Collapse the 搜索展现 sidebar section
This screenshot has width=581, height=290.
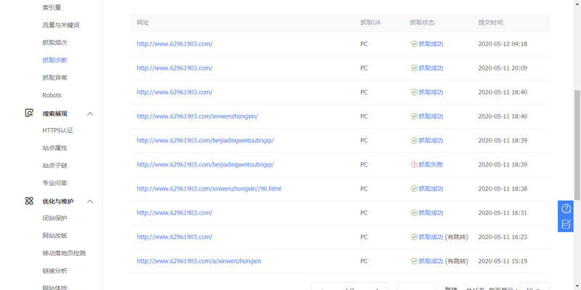(x=90, y=113)
